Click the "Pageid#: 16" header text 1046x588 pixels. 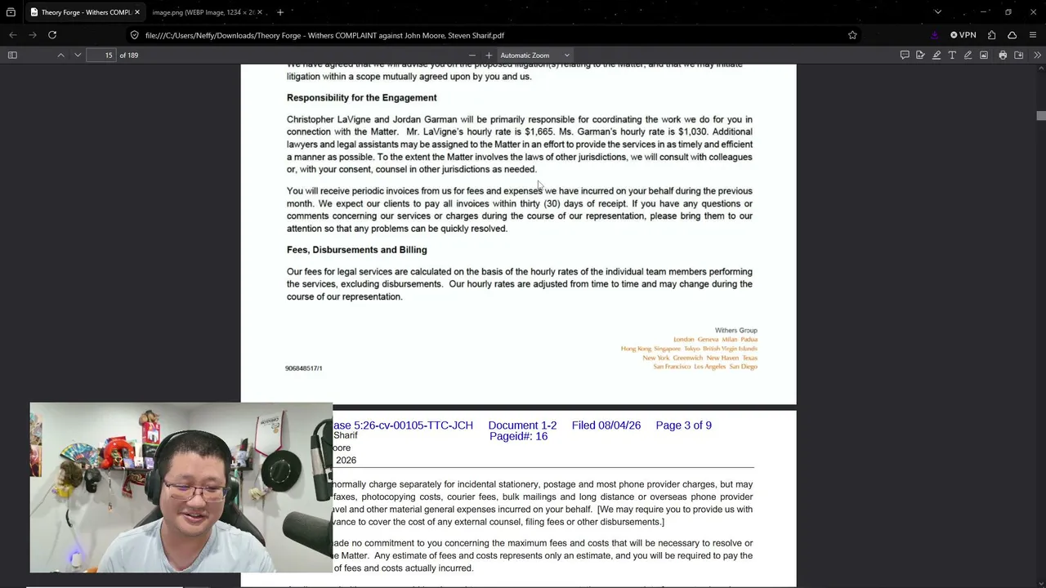518,437
